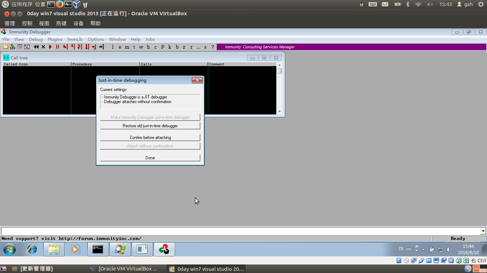Click Restore old just-in-time debugger button
The height and width of the screenshot is (273, 487).
point(150,126)
